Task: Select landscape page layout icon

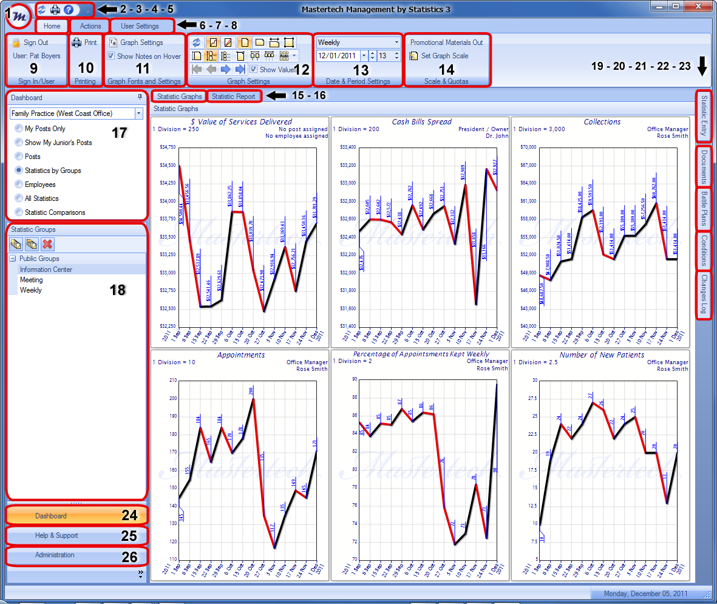Action: tap(259, 42)
